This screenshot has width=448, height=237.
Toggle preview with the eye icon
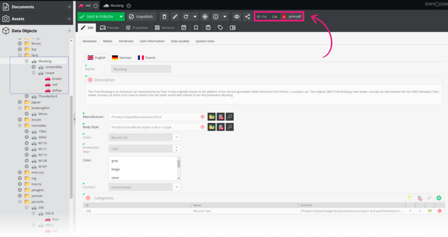[x=237, y=16]
